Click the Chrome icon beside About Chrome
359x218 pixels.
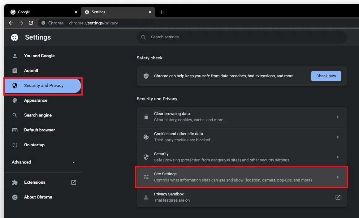point(15,197)
